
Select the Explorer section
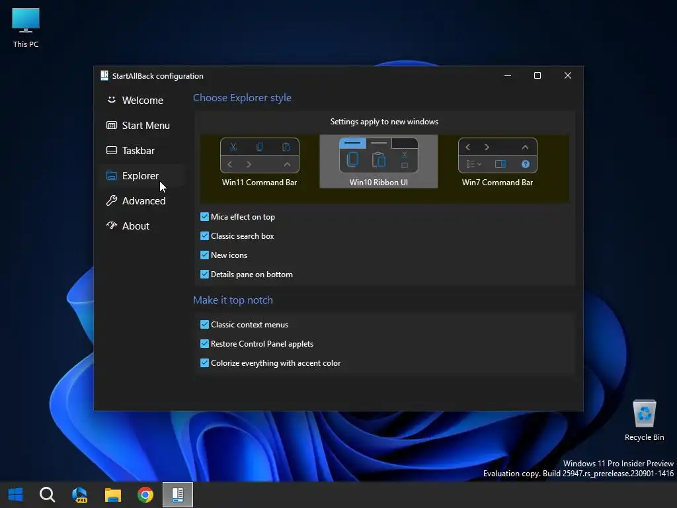click(x=143, y=176)
